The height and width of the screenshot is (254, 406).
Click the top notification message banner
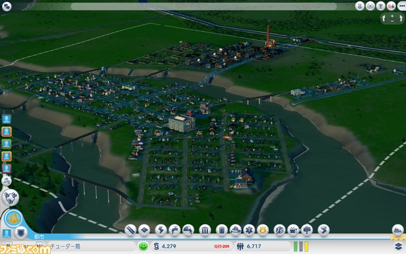[x=204, y=6]
